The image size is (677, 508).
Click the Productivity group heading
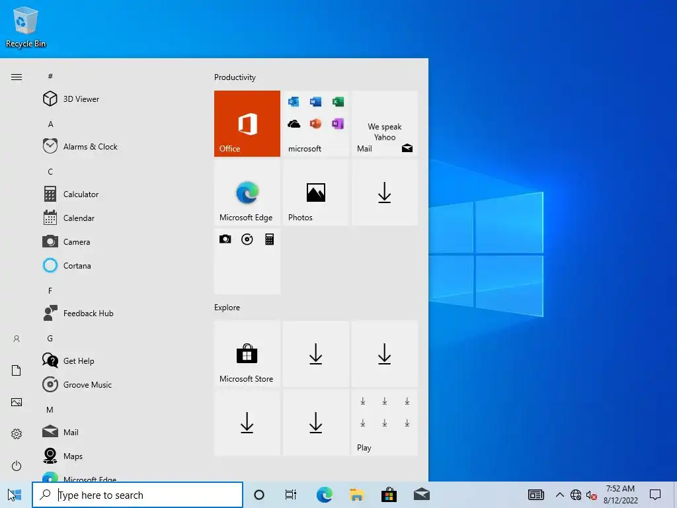coord(235,77)
